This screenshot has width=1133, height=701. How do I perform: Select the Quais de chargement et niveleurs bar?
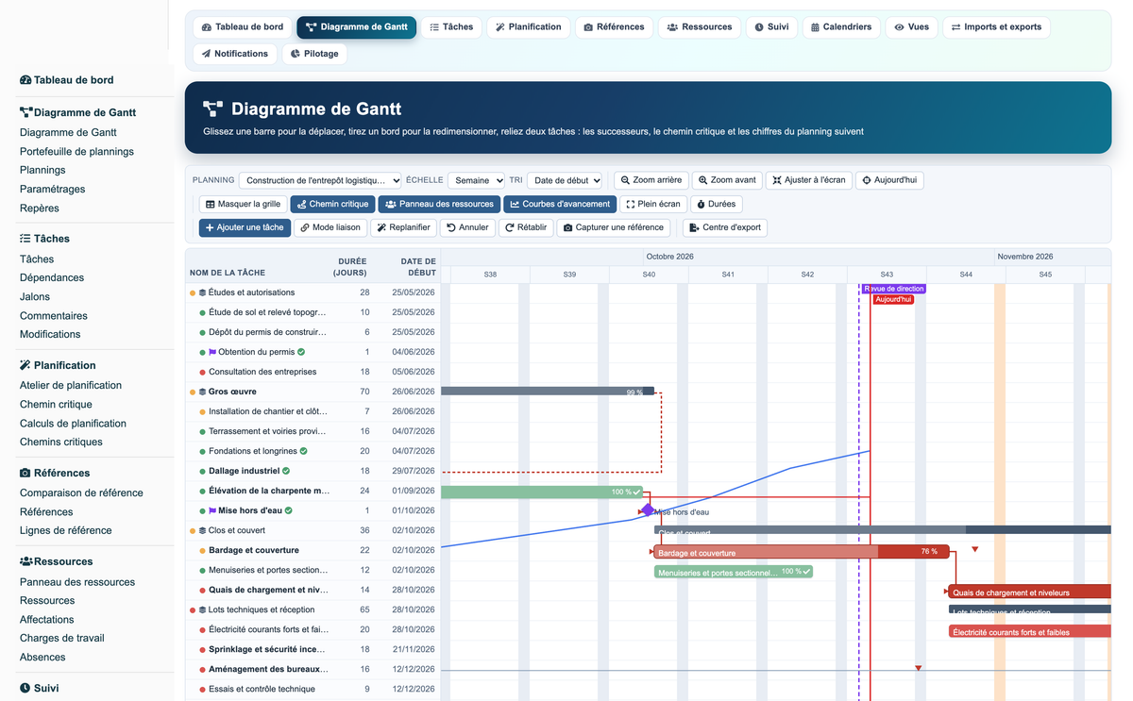coord(1030,592)
